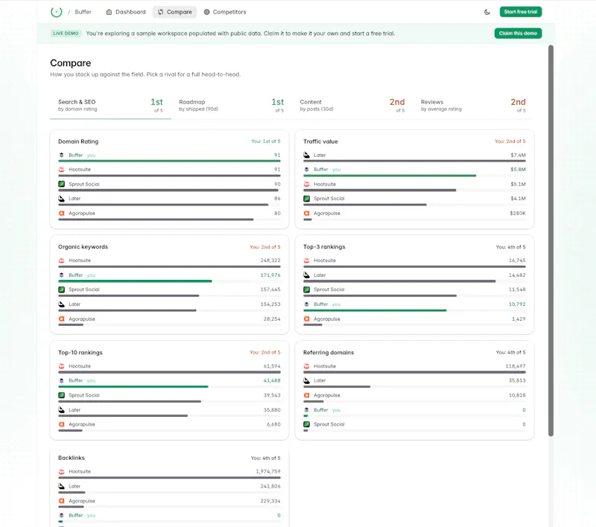Click Hootsuite icon in Top-3 rankings card
596x527 pixels.
306,261
